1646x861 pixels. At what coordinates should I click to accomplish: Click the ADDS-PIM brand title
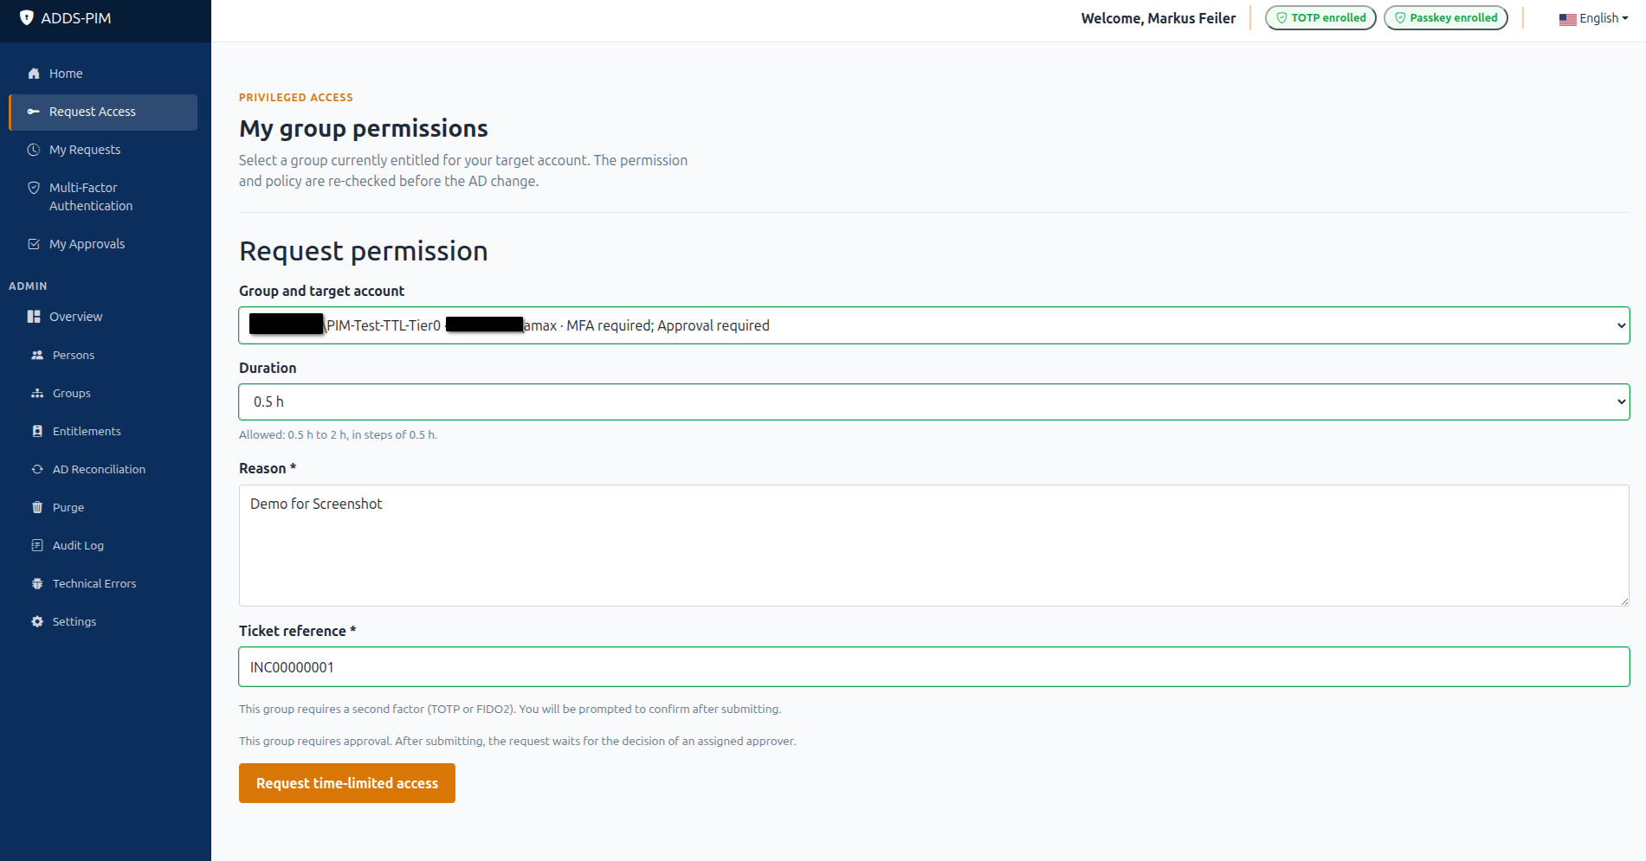click(x=76, y=18)
